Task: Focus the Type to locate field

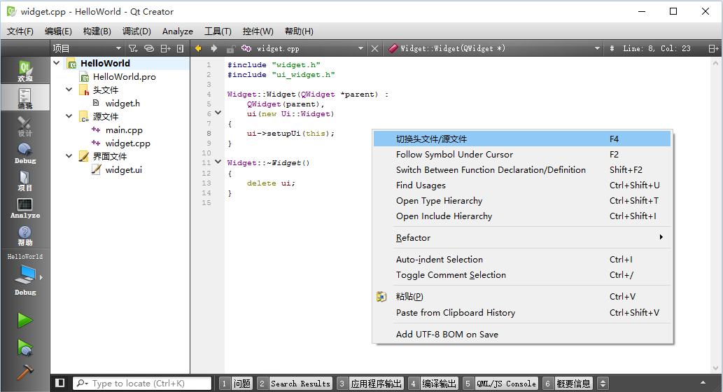Action: coord(142,383)
